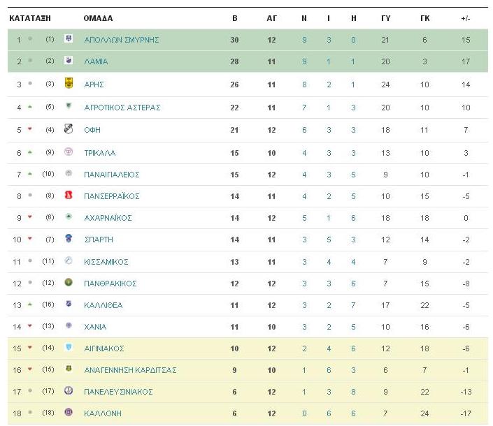
Task: Click the ΚΑΛΛΟΝΗ purple team crest
Action: pos(69,412)
